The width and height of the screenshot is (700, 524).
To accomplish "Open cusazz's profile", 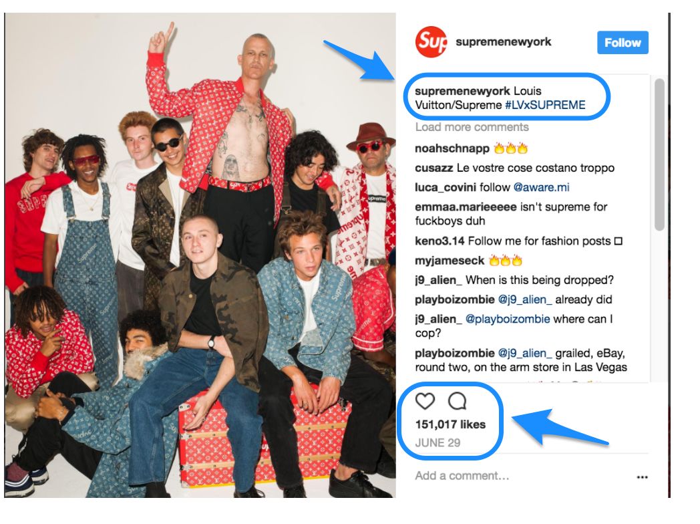I will [x=434, y=168].
